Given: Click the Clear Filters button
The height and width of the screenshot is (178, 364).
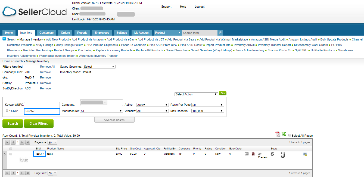Looking at the screenshot, I should (39, 123).
